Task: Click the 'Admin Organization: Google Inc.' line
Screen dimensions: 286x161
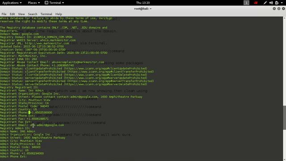Action: tap(26, 135)
